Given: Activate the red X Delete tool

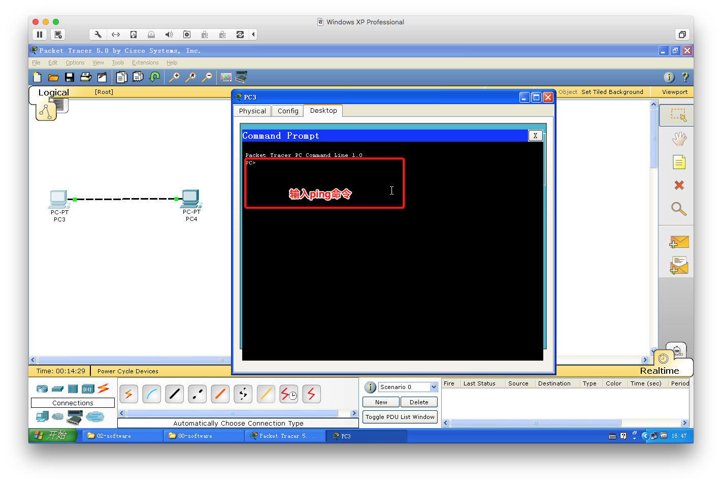Looking at the screenshot, I should (x=679, y=185).
